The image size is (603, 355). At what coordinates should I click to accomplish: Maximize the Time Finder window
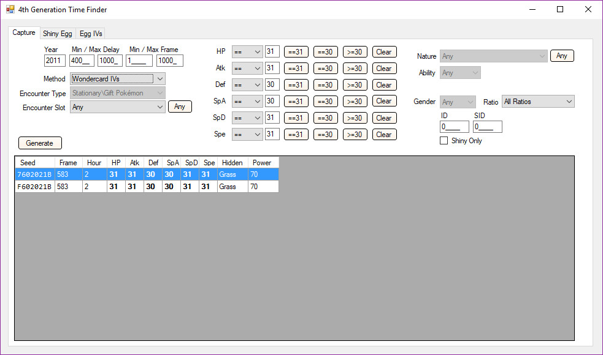(560, 9)
